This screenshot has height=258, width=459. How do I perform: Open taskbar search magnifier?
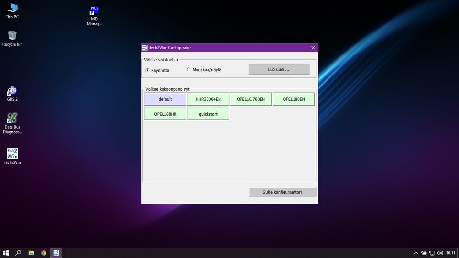click(18, 253)
